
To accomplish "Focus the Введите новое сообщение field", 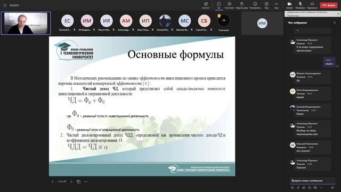I will [313, 180].
